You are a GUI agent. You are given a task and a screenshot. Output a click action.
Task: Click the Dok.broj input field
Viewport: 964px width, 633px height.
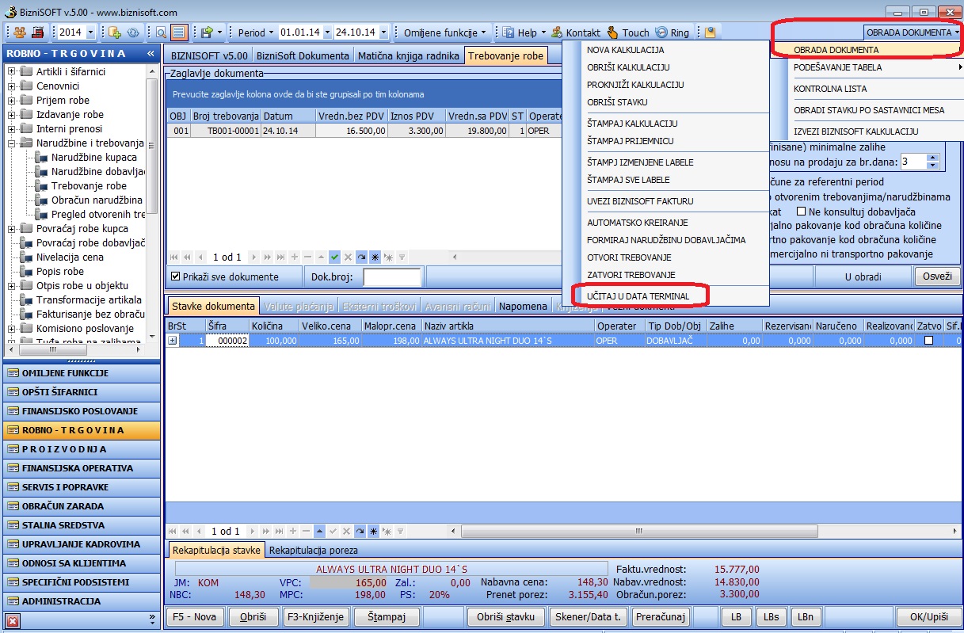[x=391, y=277]
